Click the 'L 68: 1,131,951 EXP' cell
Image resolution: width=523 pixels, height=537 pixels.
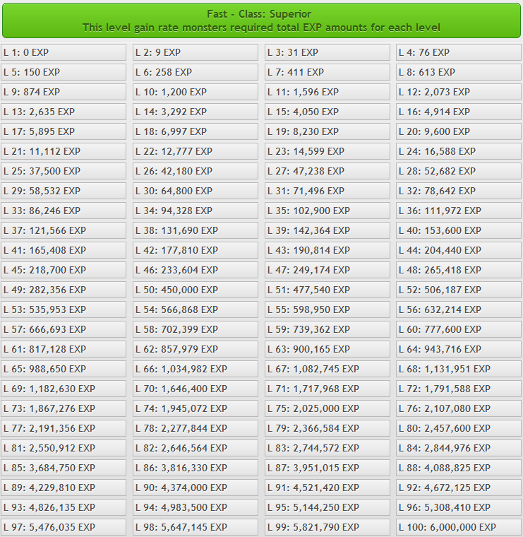tap(459, 369)
